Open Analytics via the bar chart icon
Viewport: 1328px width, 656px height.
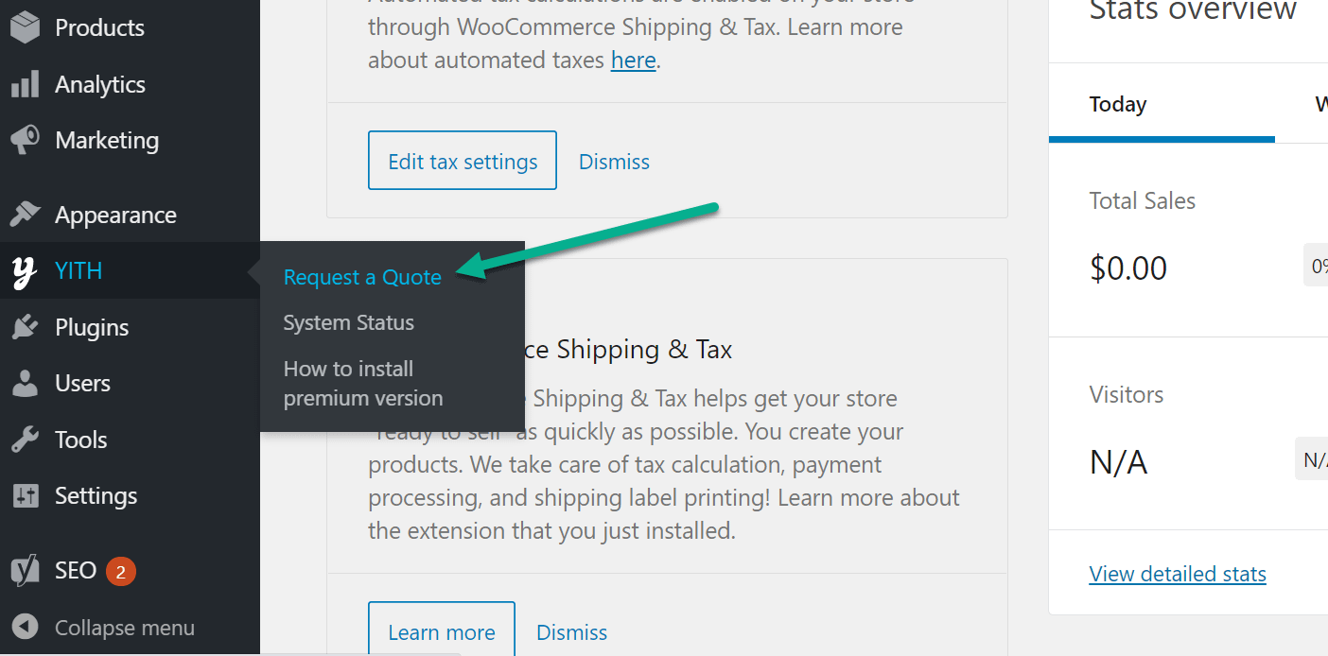(x=26, y=84)
